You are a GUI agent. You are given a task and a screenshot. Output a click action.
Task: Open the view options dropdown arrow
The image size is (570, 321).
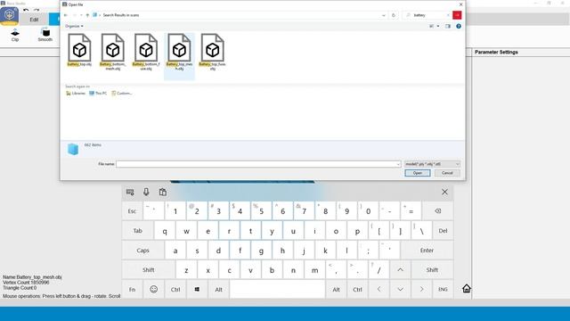(x=438, y=26)
